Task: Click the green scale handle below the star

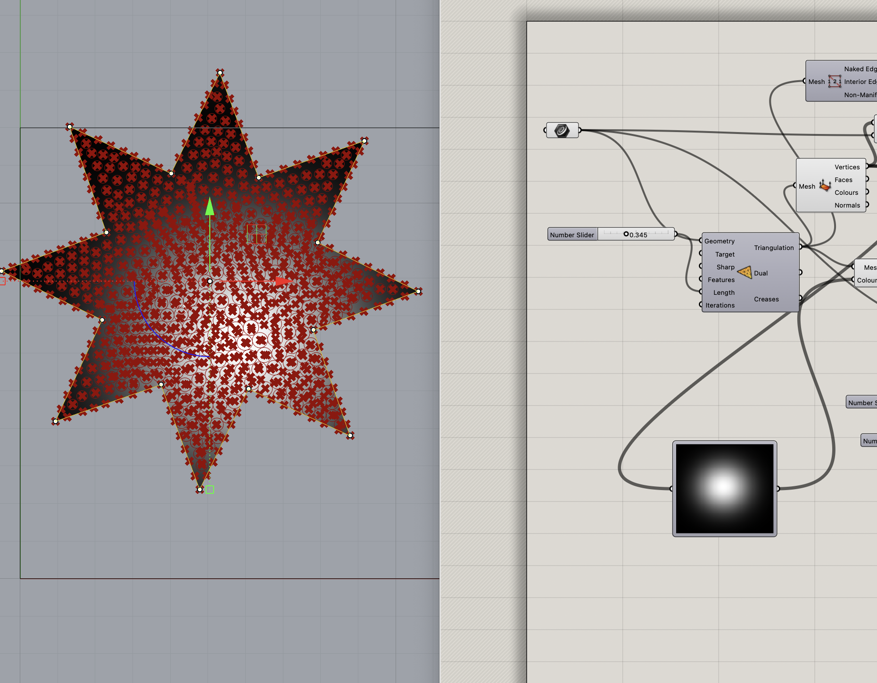Action: tap(210, 490)
